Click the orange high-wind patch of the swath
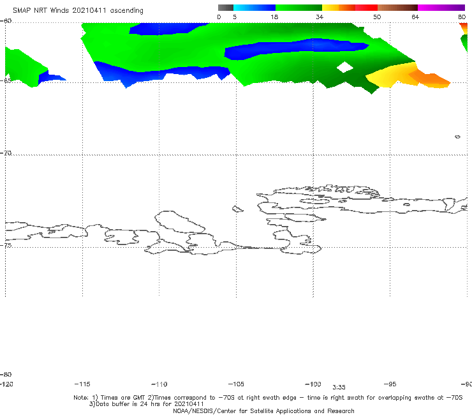Image resolution: width=472 pixels, height=415 pixels. [431, 79]
